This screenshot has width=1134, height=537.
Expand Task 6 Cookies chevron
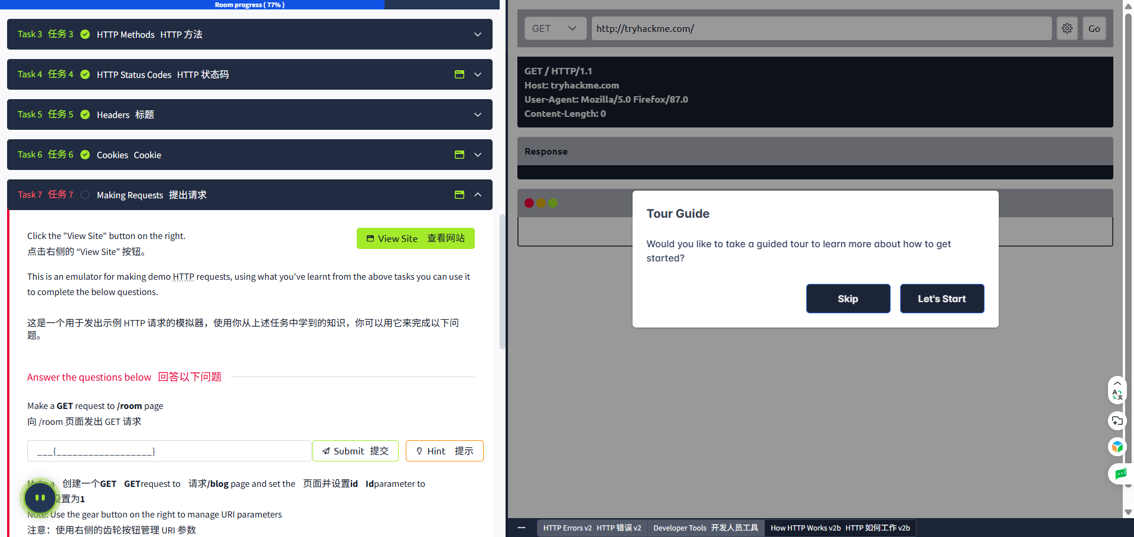click(x=478, y=155)
